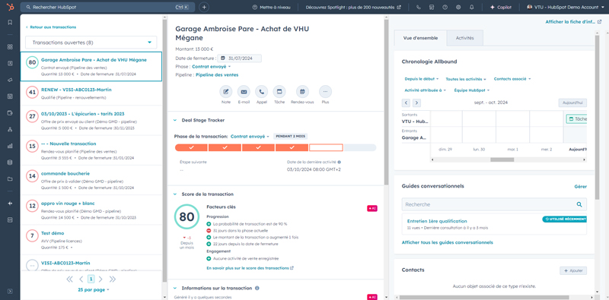Image resolution: width=609 pixels, height=300 pixels.
Task: Click the last stage in deal progress bar
Action: click(x=360, y=147)
